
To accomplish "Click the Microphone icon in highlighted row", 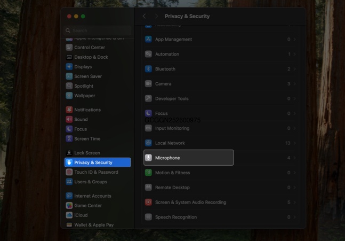I will click(x=148, y=158).
